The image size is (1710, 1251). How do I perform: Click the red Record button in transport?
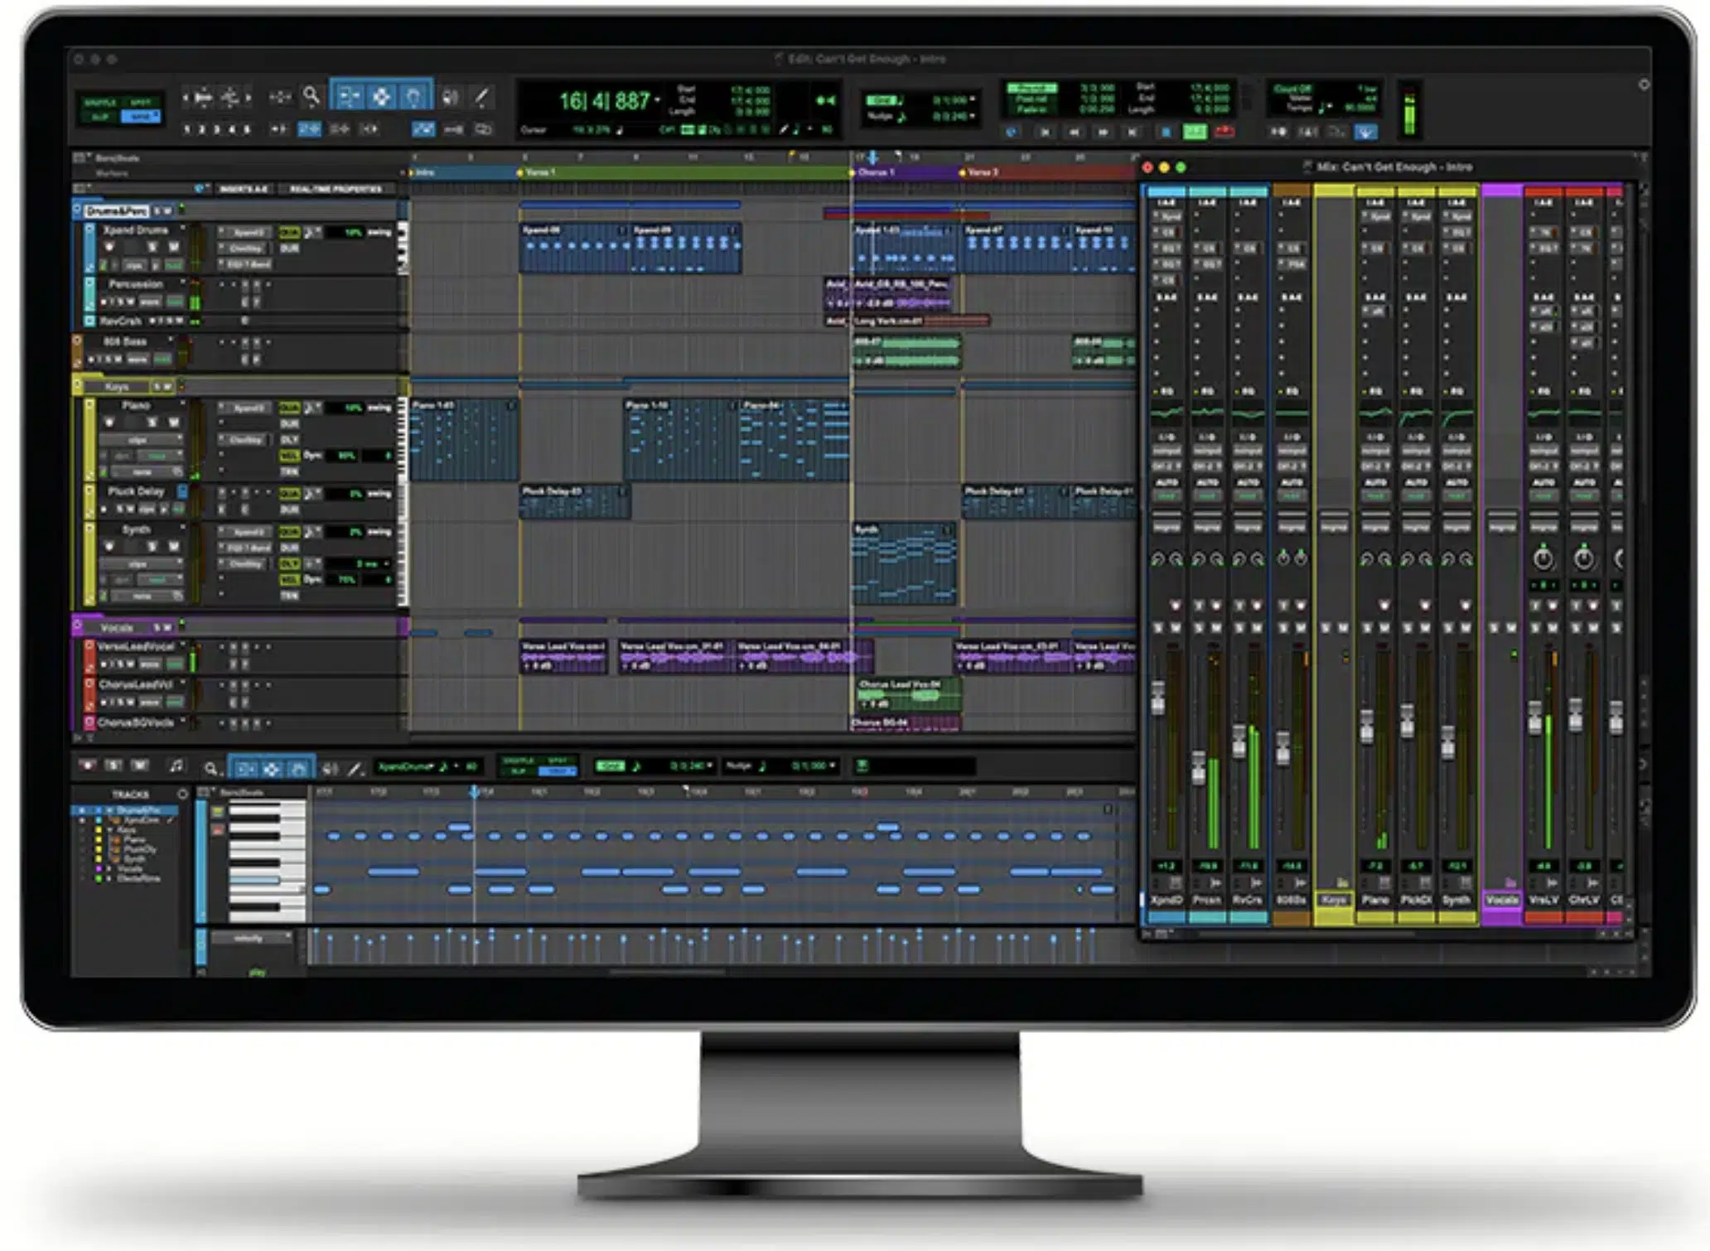[x=1224, y=132]
